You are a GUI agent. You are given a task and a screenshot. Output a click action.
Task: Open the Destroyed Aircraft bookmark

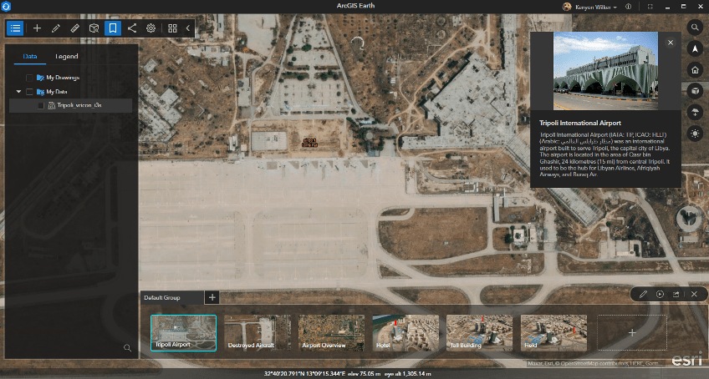[258, 333]
